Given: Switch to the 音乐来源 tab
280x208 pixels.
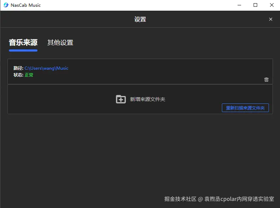Looking at the screenshot, I should tap(23, 43).
